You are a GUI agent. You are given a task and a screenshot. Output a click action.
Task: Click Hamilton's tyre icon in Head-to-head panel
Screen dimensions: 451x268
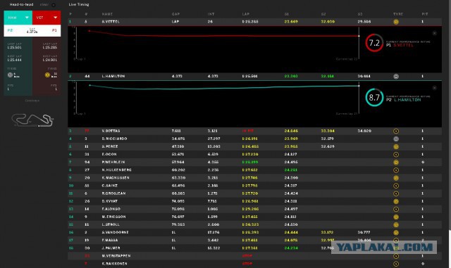coord(10,75)
